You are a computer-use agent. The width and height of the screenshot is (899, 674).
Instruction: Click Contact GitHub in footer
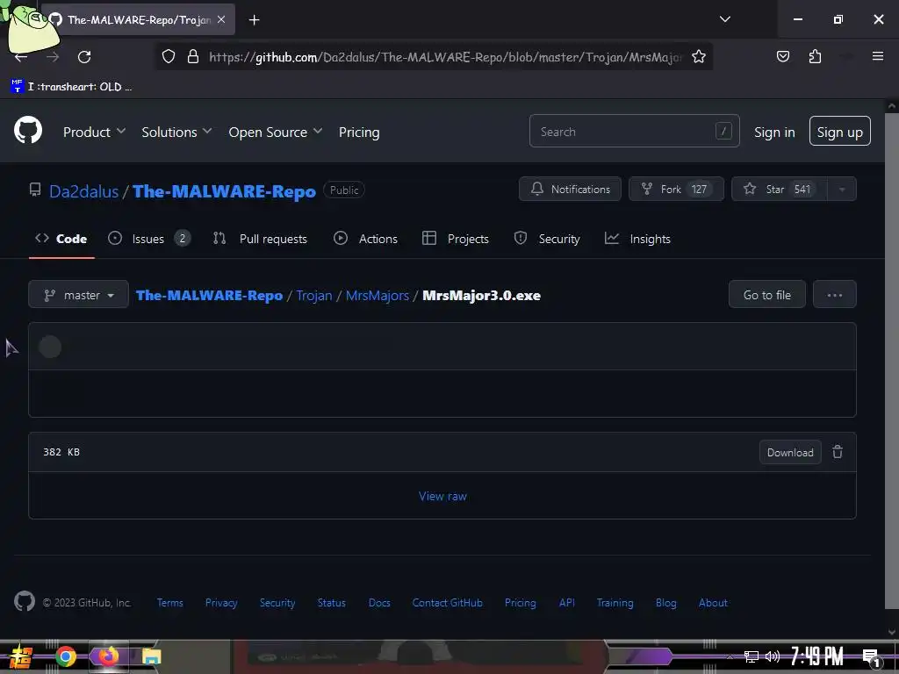(x=447, y=602)
